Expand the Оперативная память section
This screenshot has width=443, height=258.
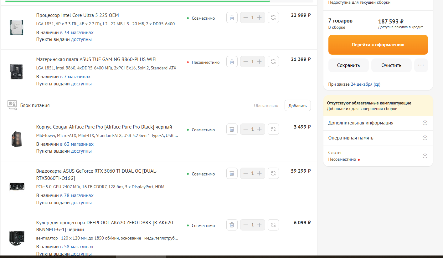(x=378, y=138)
